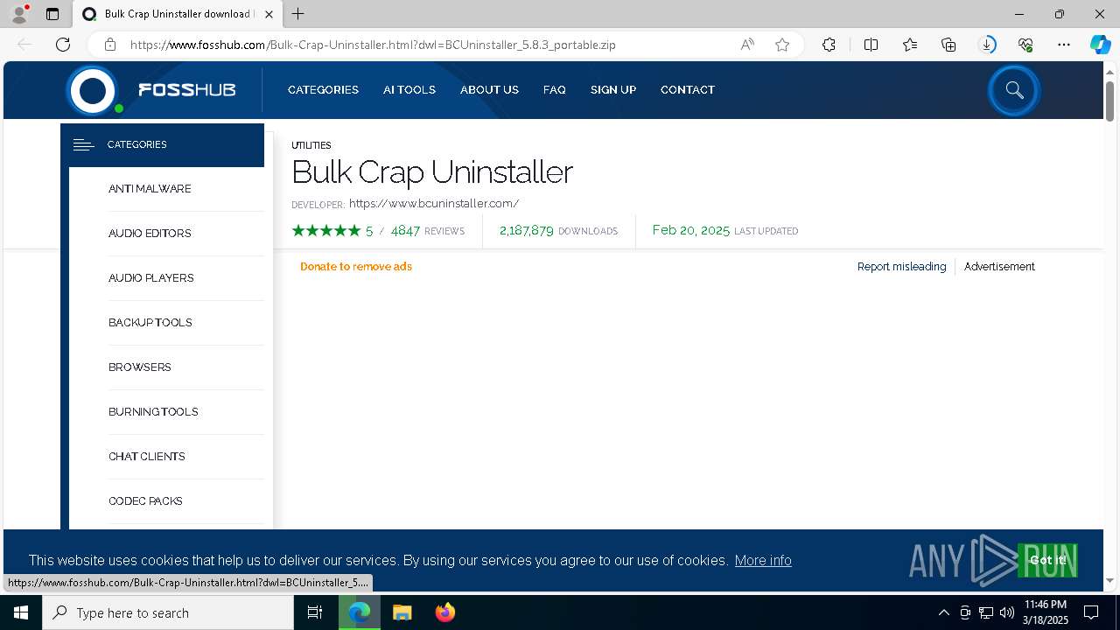Toggle the sidebar CATEGORIES hamburger icon
This screenshot has height=630, width=1120.
coord(84,145)
